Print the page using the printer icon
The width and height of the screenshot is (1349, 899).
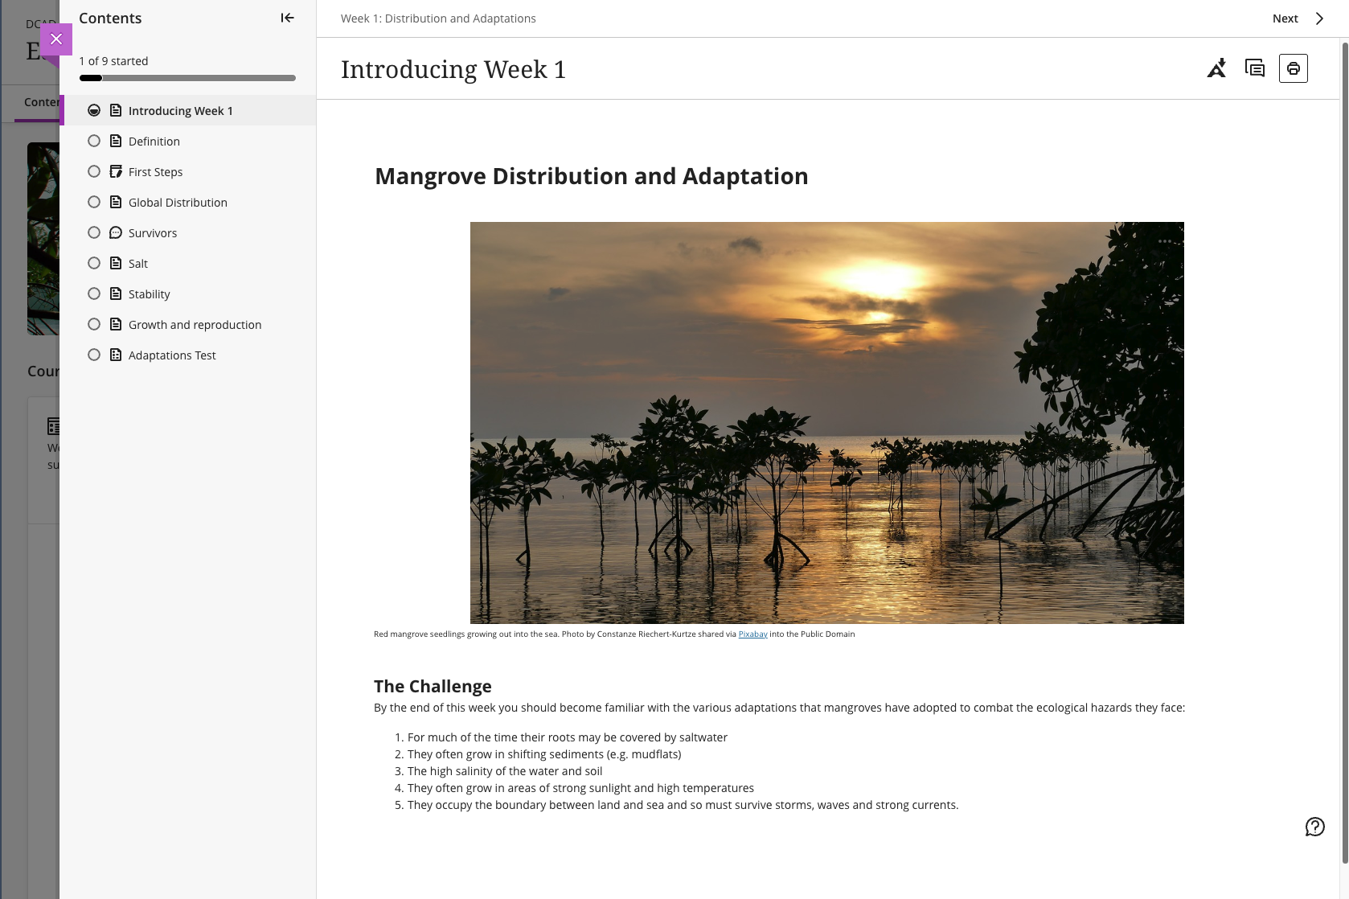(1293, 68)
